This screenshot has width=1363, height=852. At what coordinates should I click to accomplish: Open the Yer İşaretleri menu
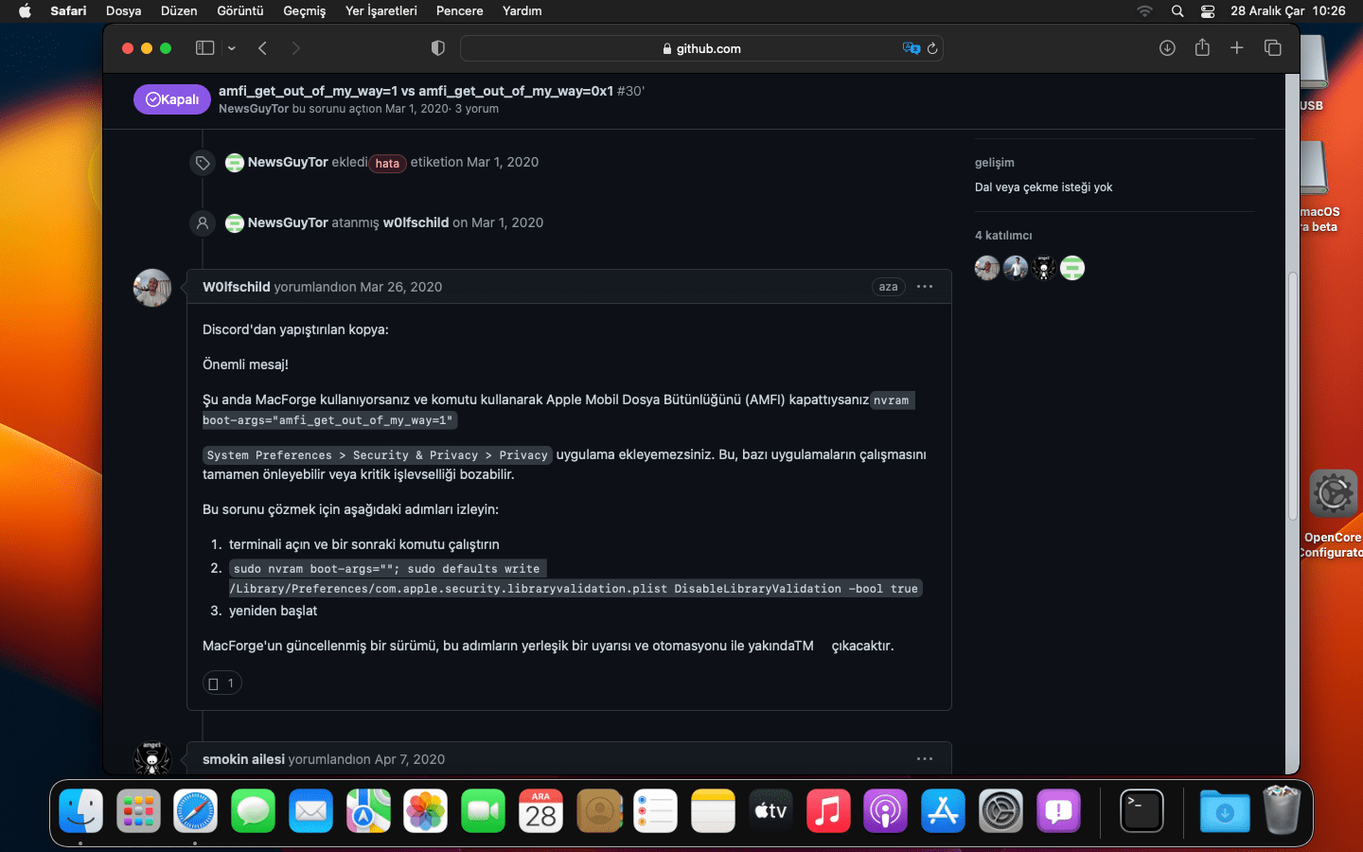[381, 11]
